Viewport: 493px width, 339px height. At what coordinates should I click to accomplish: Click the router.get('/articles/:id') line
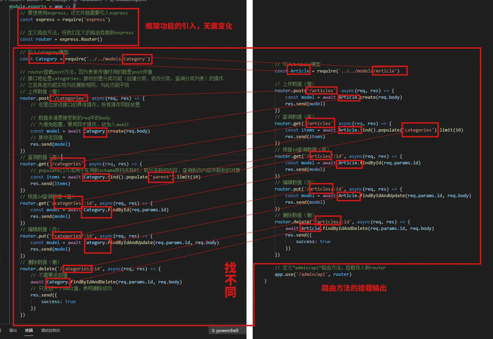(x=339, y=156)
